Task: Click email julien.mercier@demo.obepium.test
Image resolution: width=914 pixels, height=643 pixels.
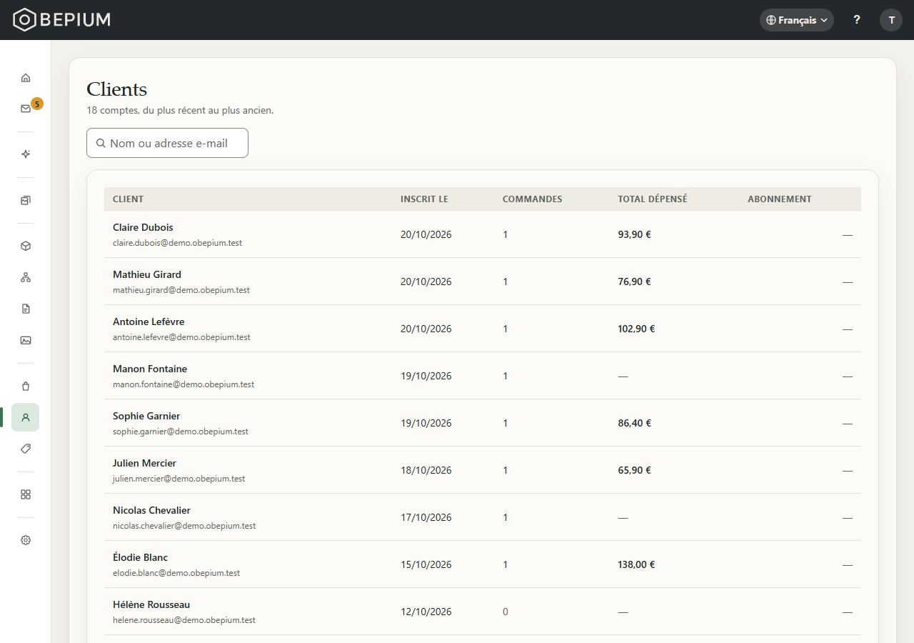Action: tap(179, 479)
